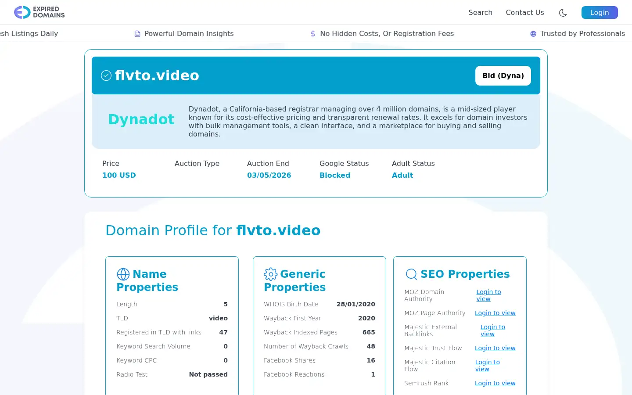632x395 pixels.
Task: Click the magnifier icon in SEO Properties
Action: pos(411,274)
